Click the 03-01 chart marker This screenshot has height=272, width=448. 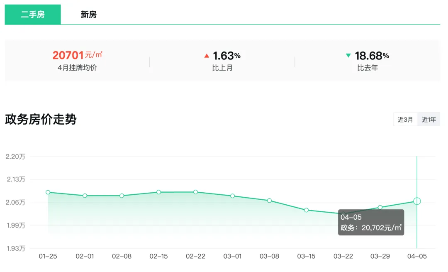[x=233, y=196]
